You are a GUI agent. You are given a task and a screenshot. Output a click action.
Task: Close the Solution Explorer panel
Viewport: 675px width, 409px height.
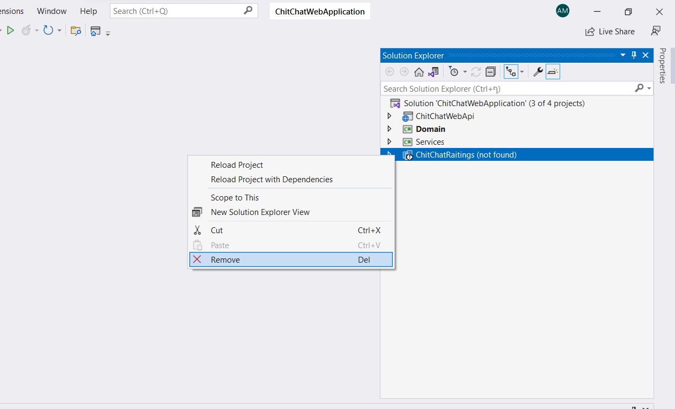[646, 55]
